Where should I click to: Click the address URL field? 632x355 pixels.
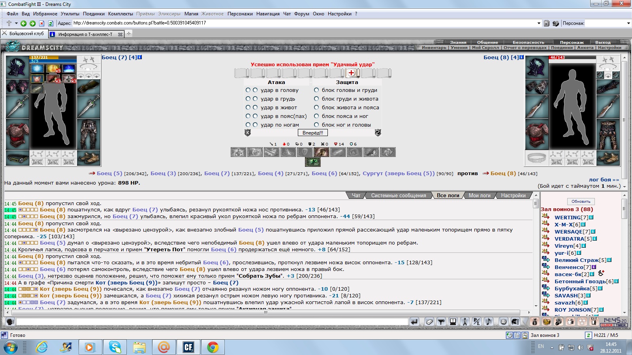coord(304,23)
